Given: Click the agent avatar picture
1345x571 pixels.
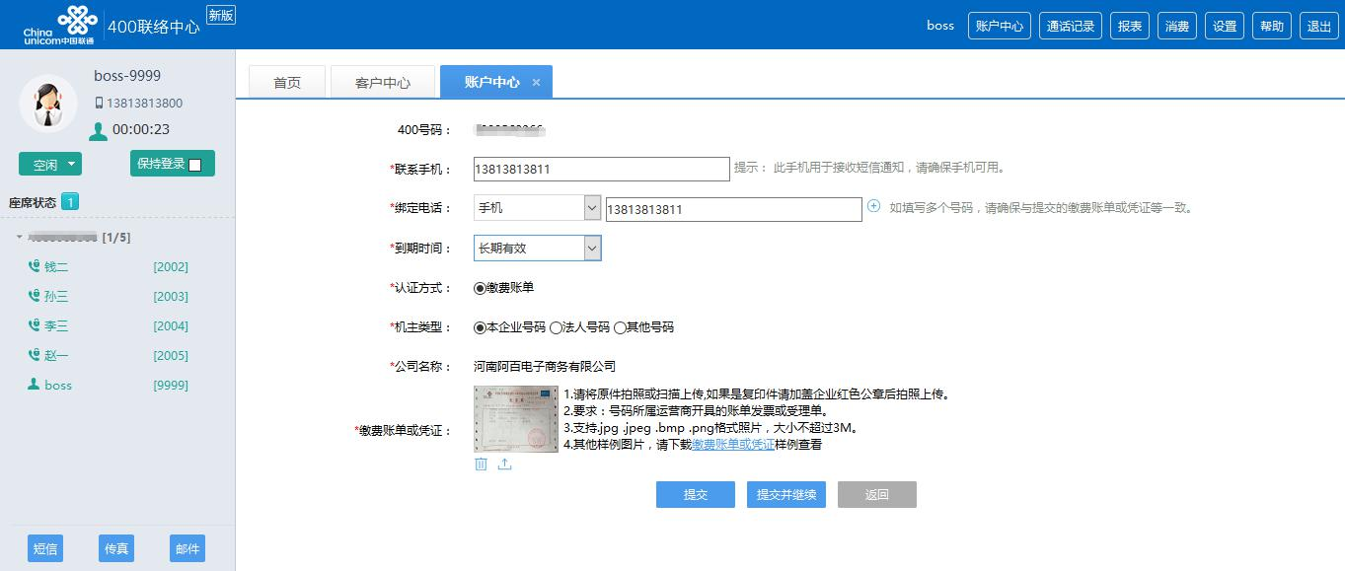Looking at the screenshot, I should (x=47, y=104).
